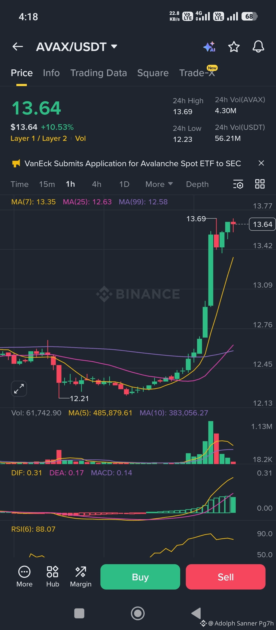
Task: Select the 1h chart interval
Action: 70,184
